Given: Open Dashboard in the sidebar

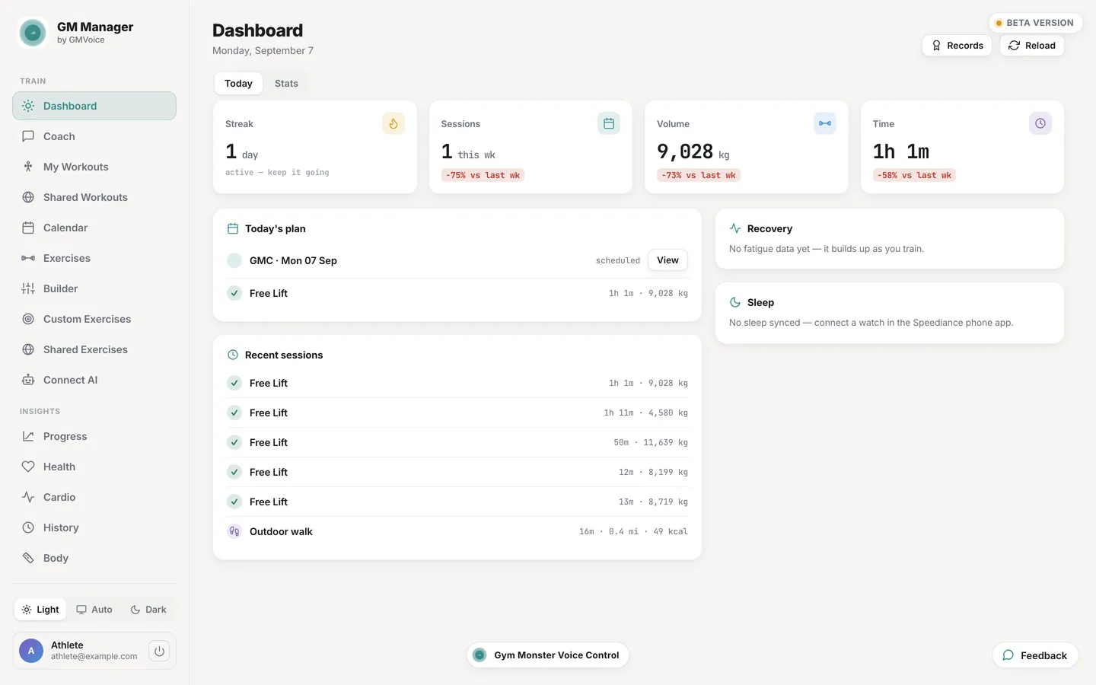Looking at the screenshot, I should click(x=94, y=106).
